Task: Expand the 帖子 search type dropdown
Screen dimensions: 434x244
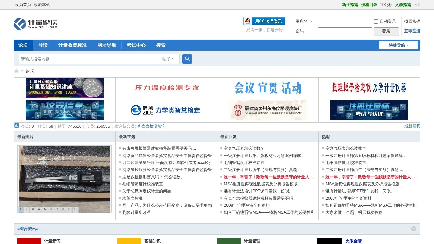Action: pyautogui.click(x=168, y=59)
